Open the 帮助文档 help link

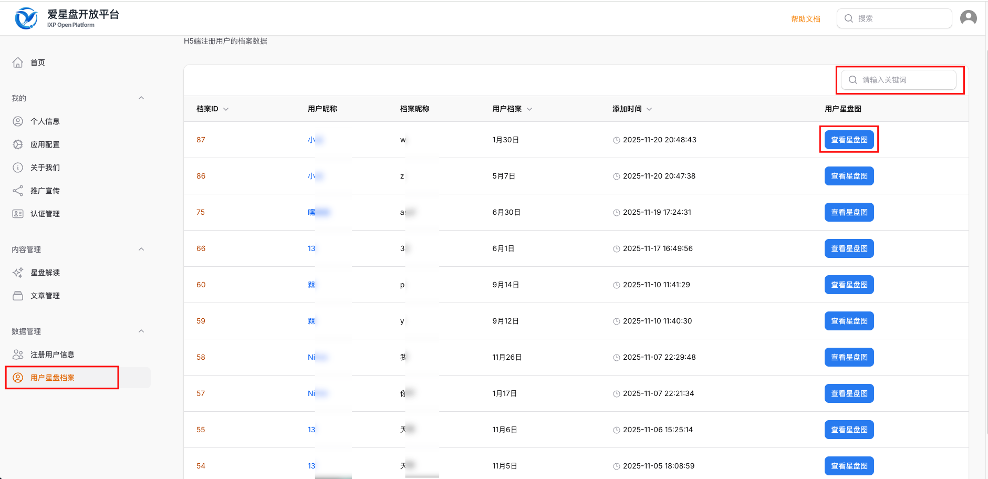pyautogui.click(x=805, y=19)
